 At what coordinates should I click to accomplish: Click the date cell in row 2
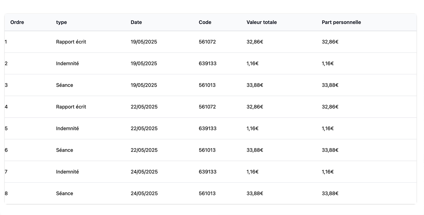coord(144,64)
